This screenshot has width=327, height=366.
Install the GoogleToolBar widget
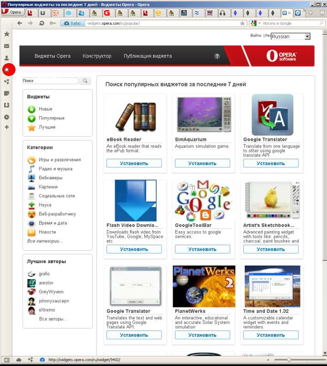(202, 249)
